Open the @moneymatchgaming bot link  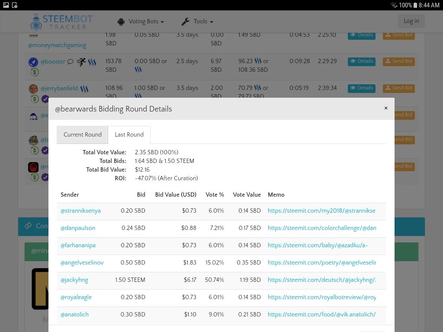point(57,45)
